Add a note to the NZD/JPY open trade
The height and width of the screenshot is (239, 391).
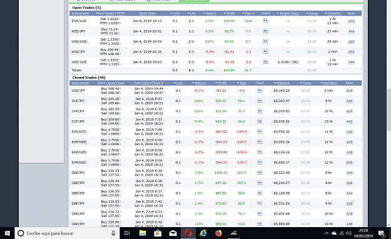click(351, 31)
